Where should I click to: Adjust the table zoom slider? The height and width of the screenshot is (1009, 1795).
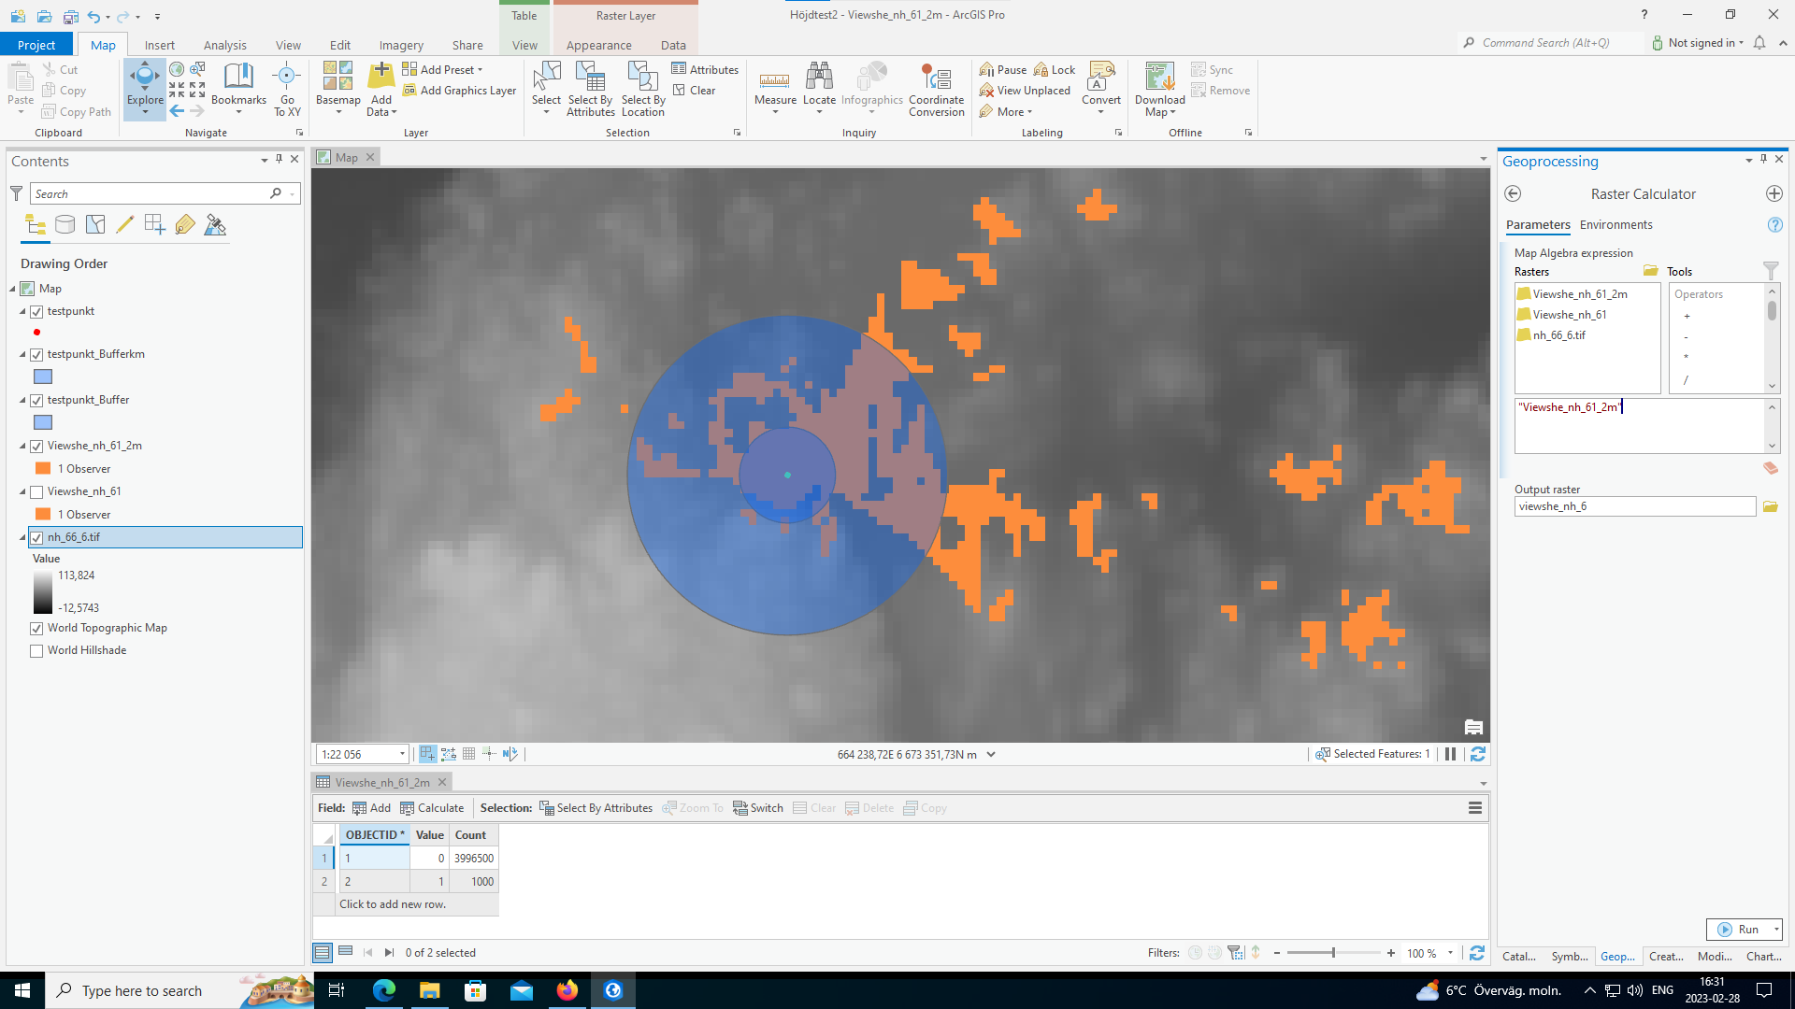1333,953
